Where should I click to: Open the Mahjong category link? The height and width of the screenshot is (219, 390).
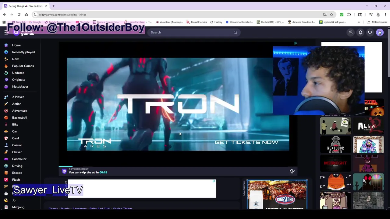(18, 207)
